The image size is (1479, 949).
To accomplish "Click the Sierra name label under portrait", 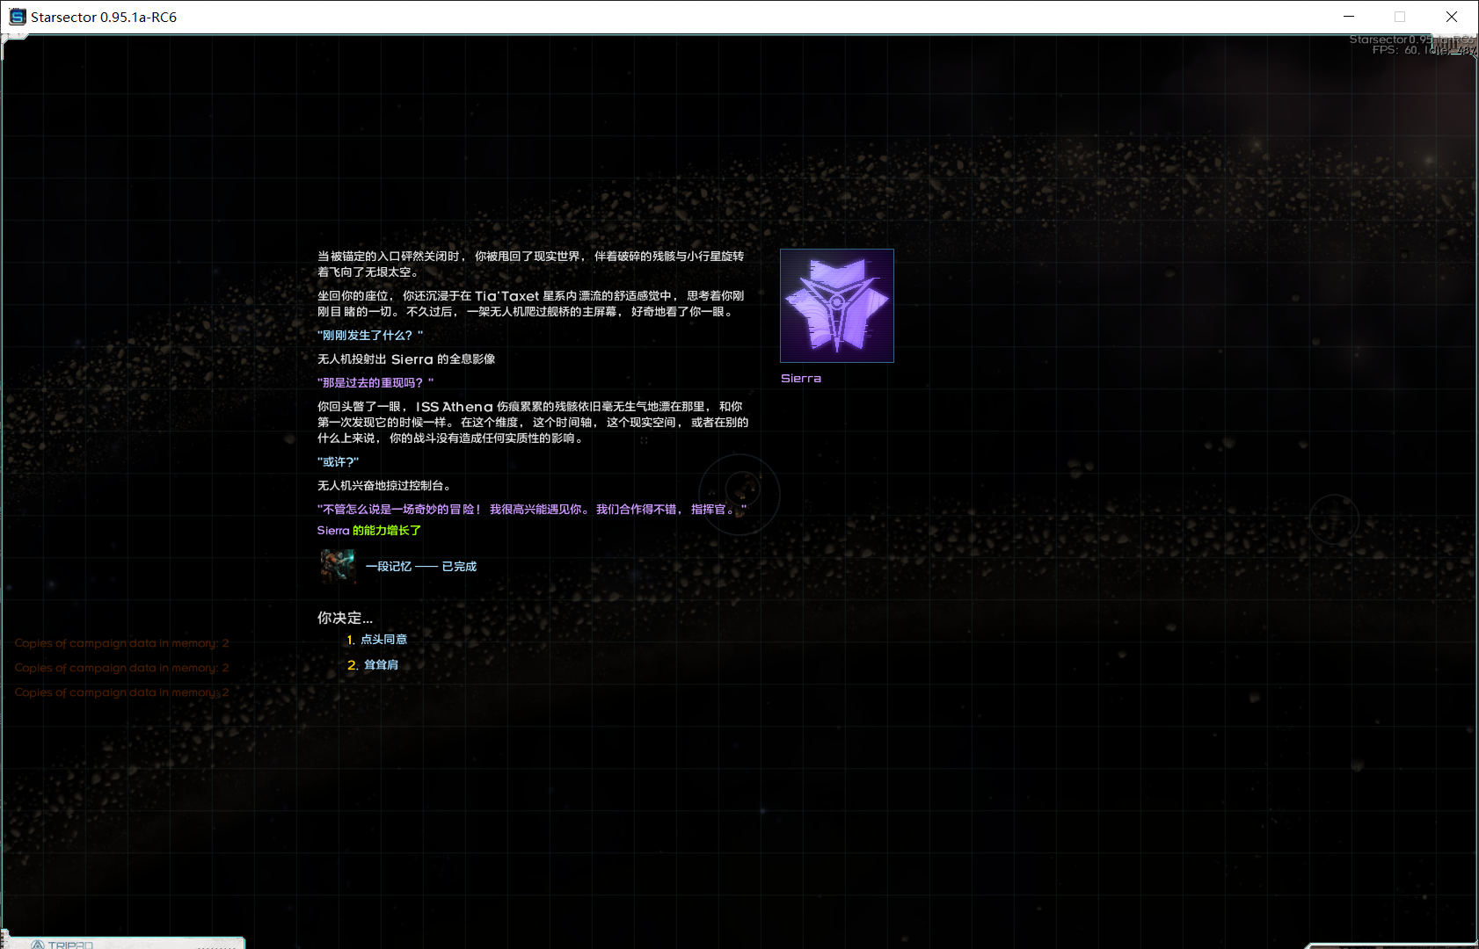I will [800, 379].
